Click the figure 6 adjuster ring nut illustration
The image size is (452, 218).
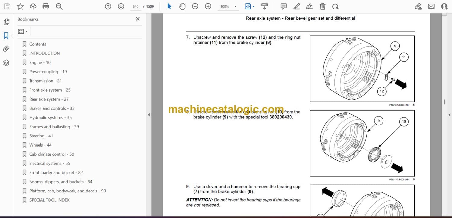tap(362, 143)
